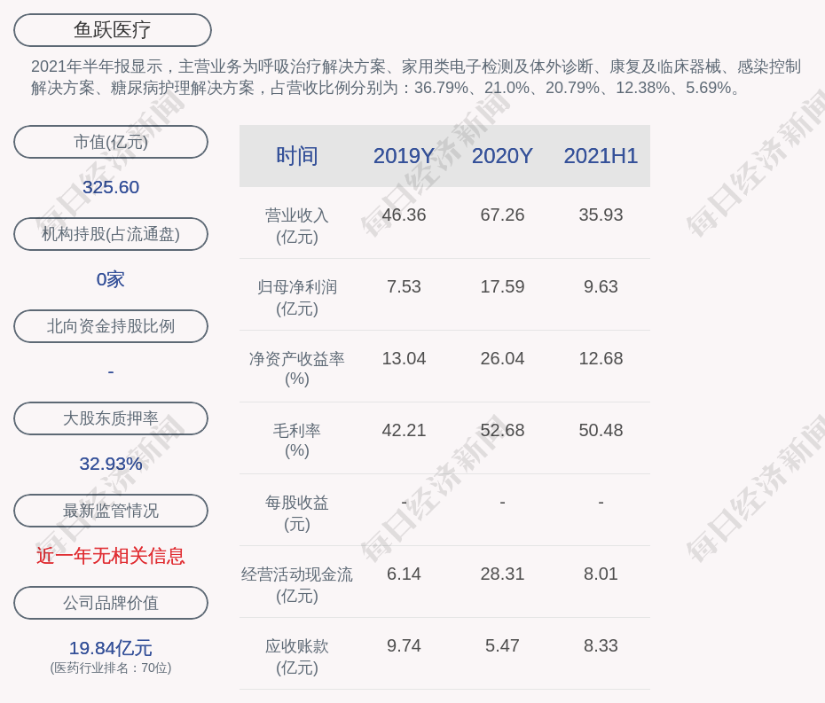Screen dimensions: 825x703
Task: Click the 0家 institutional holding value
Action: pyautogui.click(x=111, y=279)
